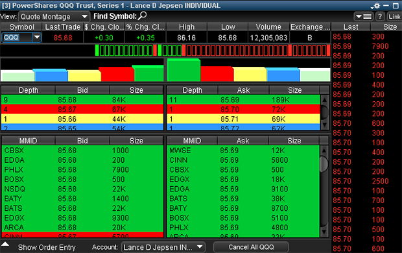Select bid depth row 85.68 84K
The image size is (402, 253).
click(x=82, y=99)
